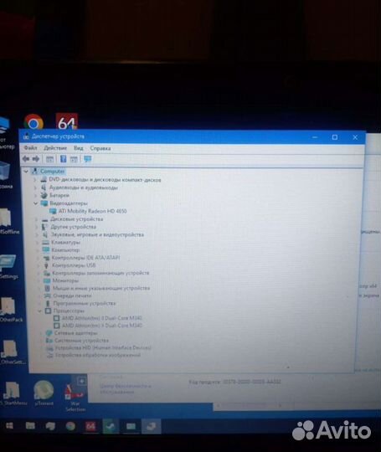
Task: Click the Сетевые адаптеры network icon
Action: click(x=49, y=333)
